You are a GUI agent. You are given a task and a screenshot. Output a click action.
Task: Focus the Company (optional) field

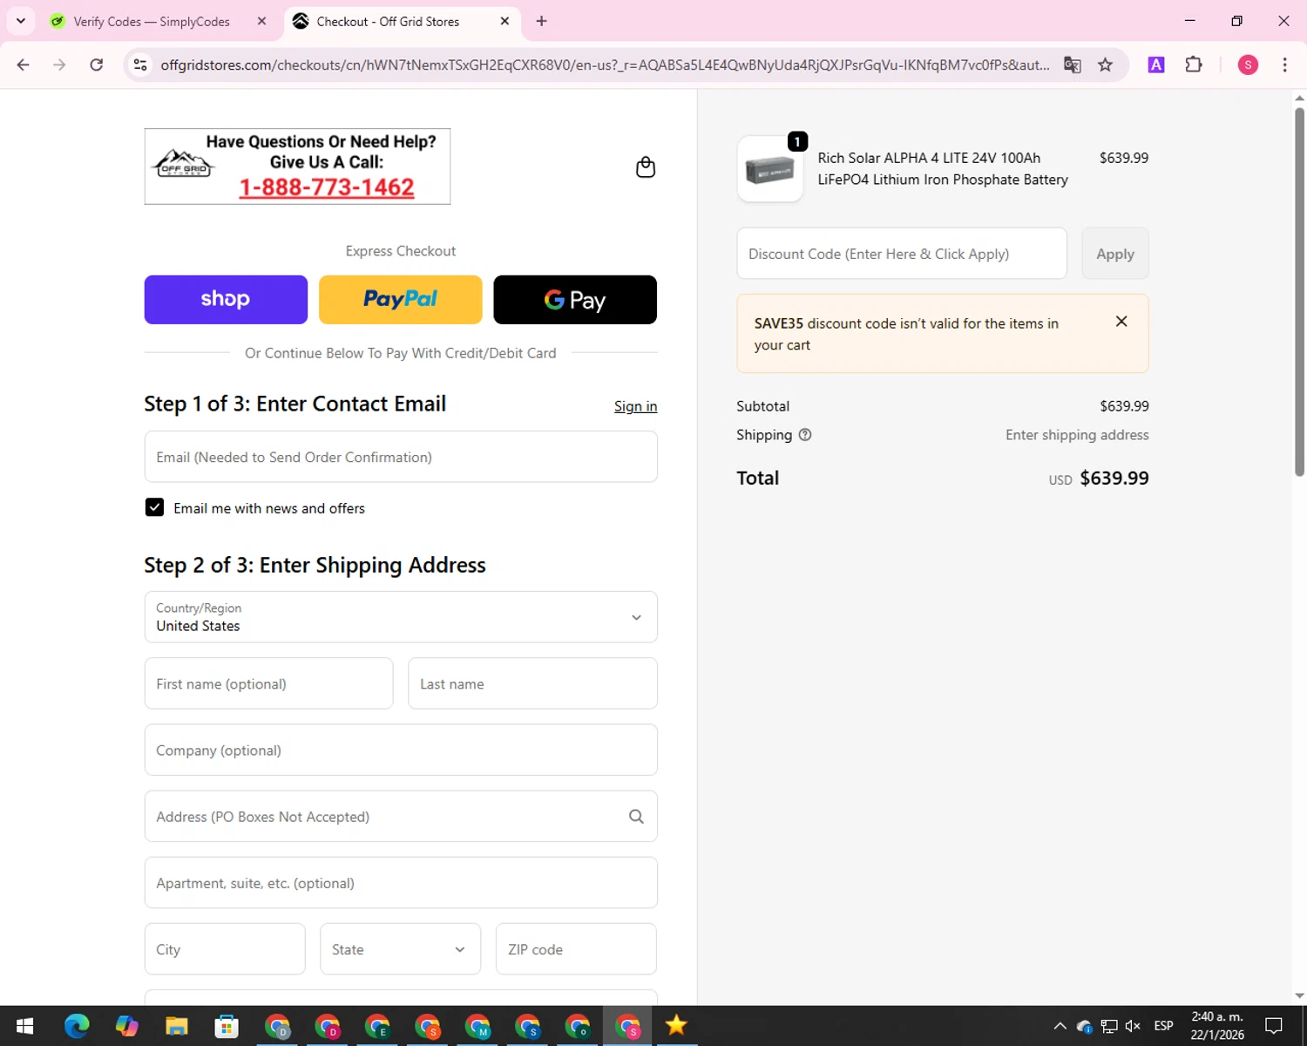[x=401, y=750]
